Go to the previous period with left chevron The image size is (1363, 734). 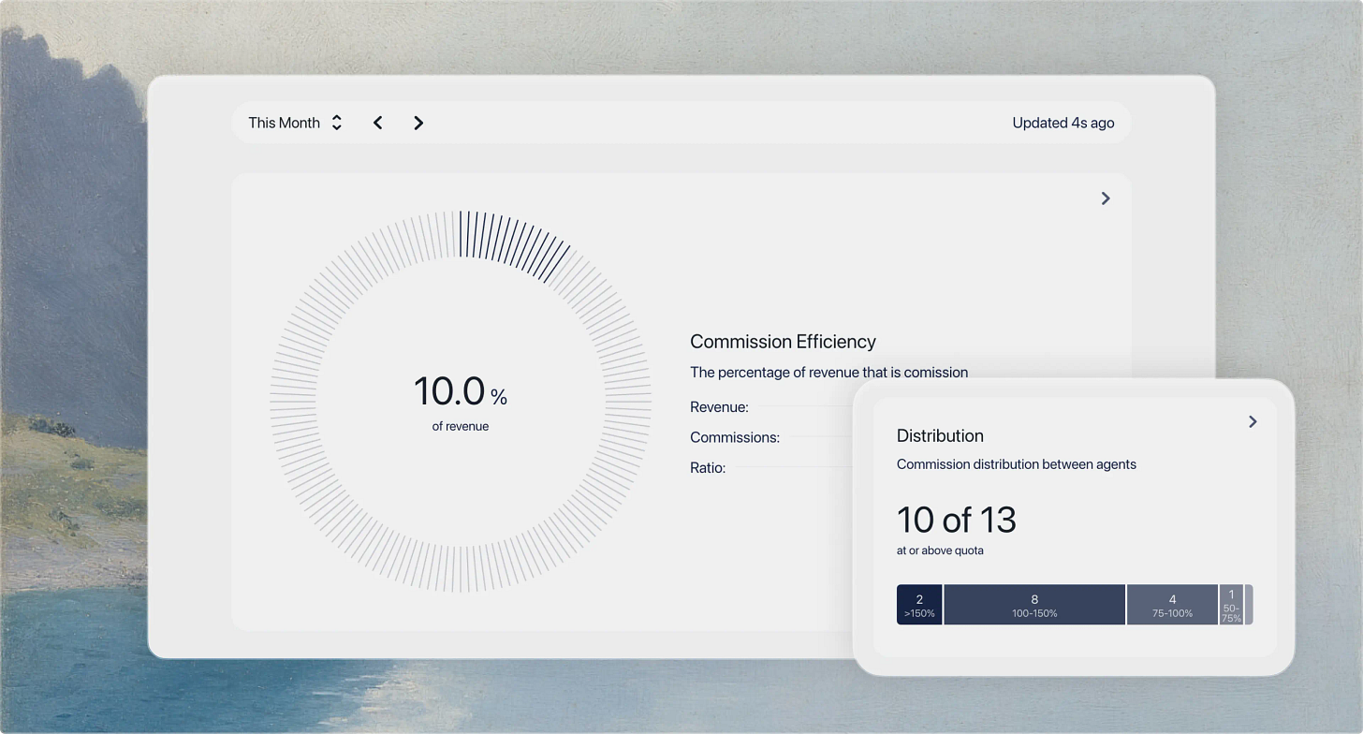coord(378,123)
